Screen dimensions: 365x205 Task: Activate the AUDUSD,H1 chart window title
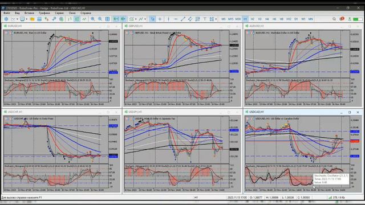(257, 26)
